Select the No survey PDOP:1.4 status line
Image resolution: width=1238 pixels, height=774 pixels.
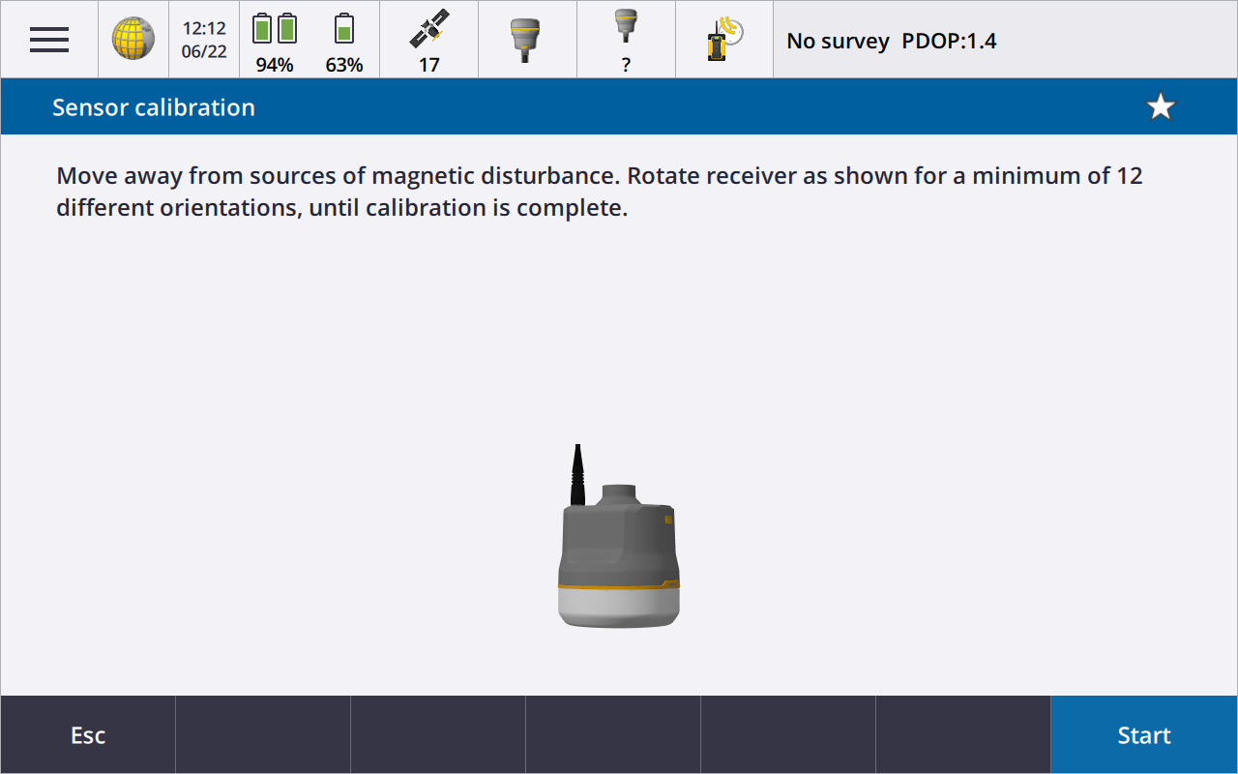[891, 41]
